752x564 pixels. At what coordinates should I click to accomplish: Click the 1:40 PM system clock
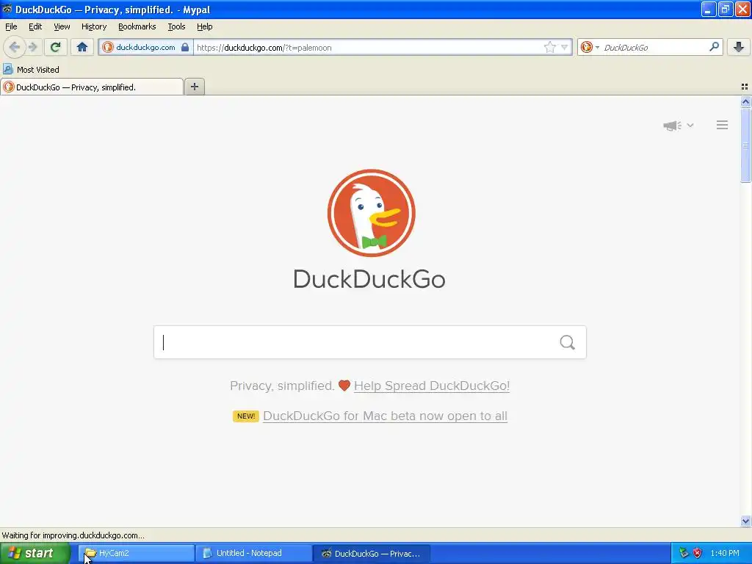coord(725,554)
